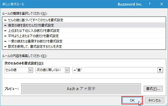Select rule type 指定の値を含むセルだけを書式設定
This screenshot has height=106, width=168.
click(84, 25)
